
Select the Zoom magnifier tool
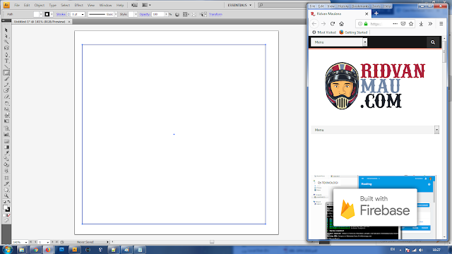[x=6, y=196]
